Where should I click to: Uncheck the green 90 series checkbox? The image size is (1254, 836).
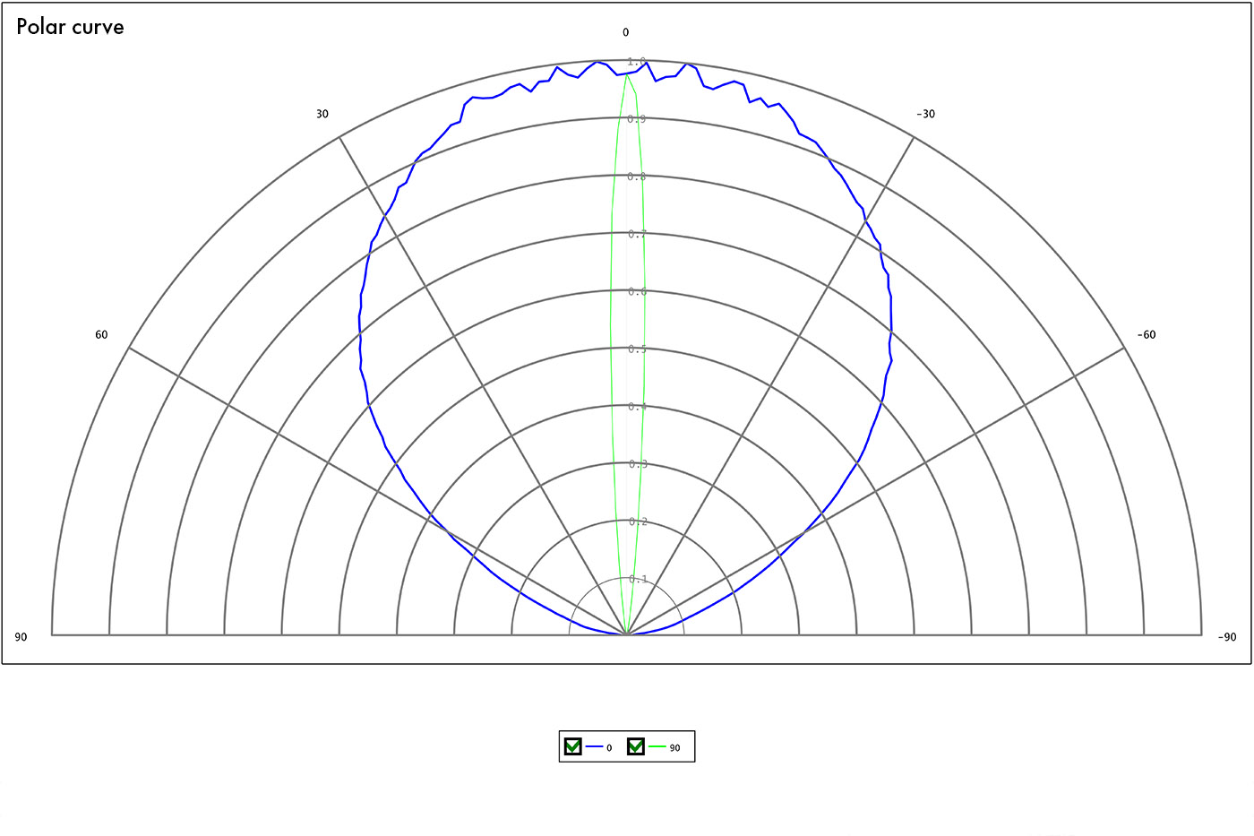[x=636, y=746]
